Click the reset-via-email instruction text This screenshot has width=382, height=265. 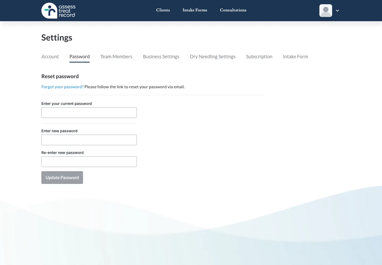(134, 87)
